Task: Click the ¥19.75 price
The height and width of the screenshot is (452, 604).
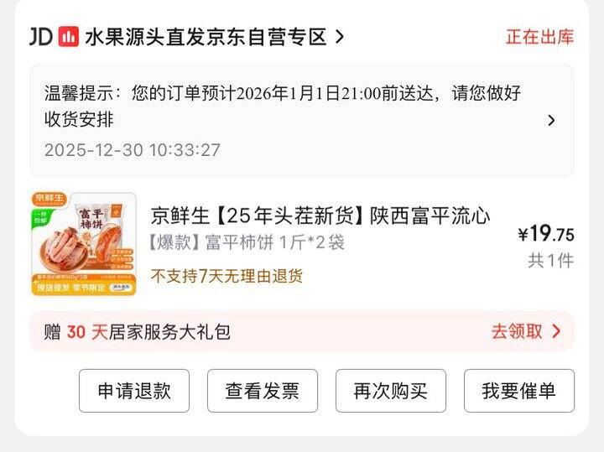Action: (546, 233)
